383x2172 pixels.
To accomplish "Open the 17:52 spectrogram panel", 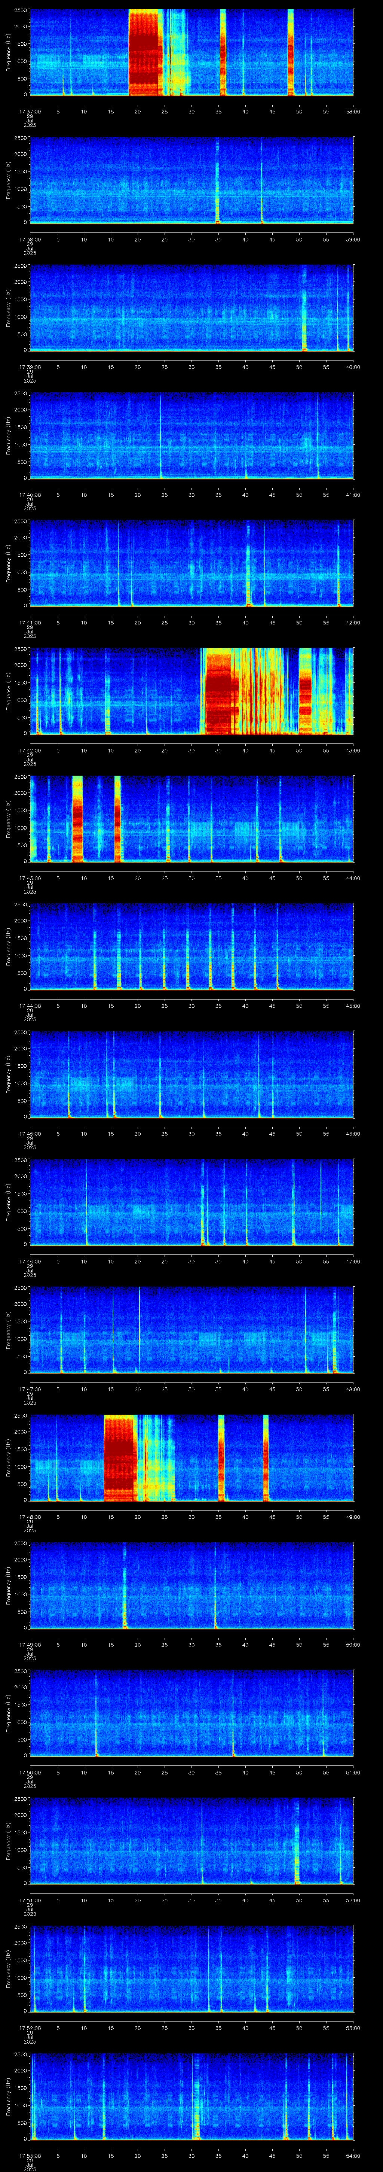I will (191, 1969).
